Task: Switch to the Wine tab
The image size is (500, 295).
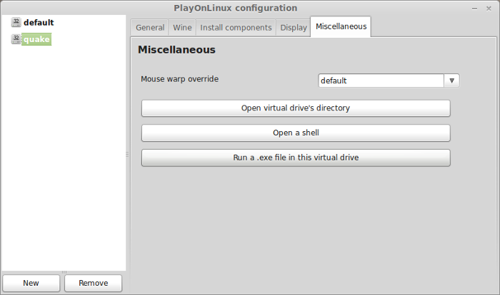Action: 182,28
